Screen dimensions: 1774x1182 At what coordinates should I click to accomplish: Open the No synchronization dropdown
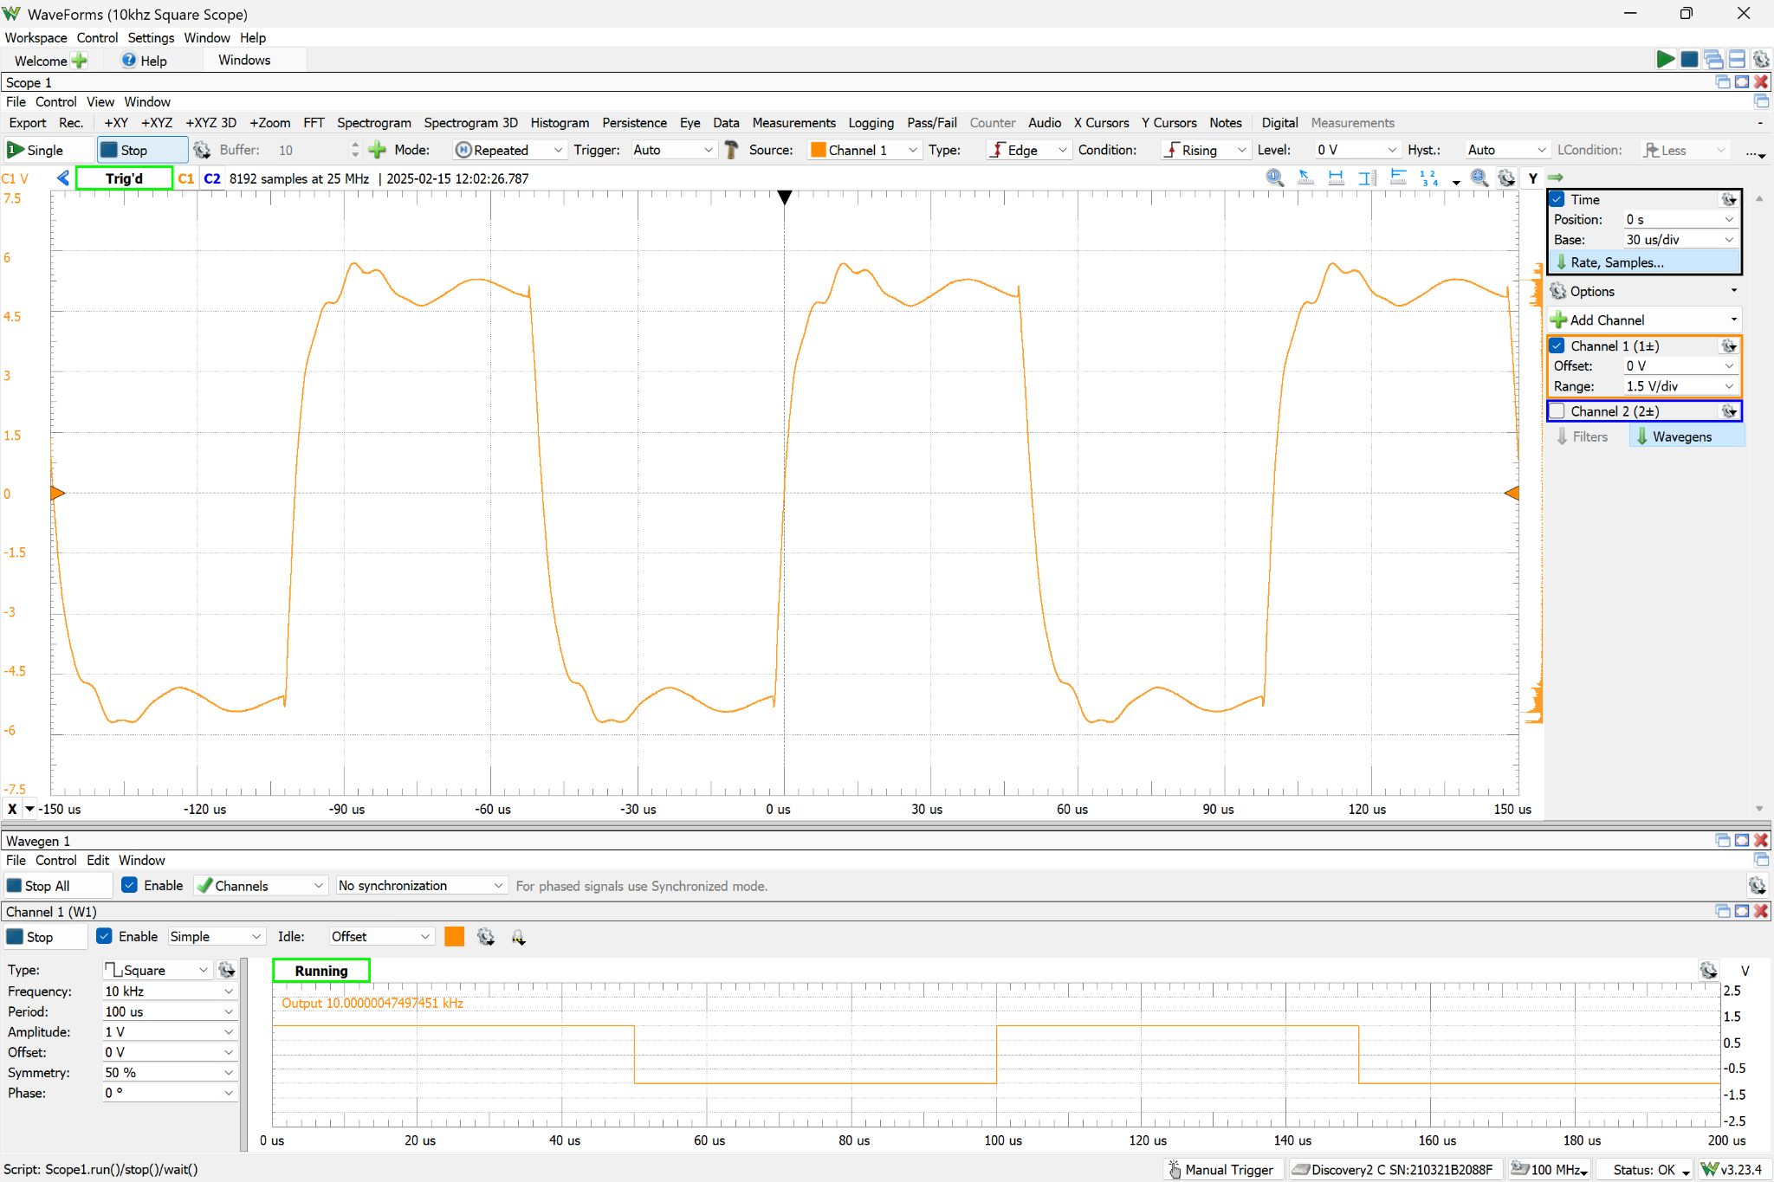click(421, 886)
